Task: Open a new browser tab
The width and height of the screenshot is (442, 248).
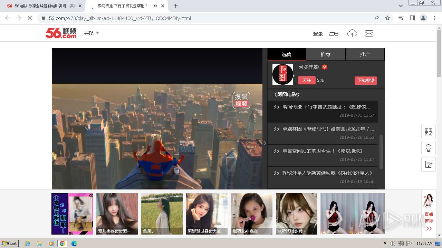Action: [x=176, y=6]
